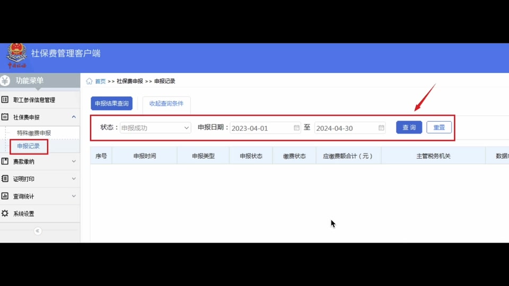This screenshot has width=509, height=286.
Task: Switch to 申报结果查询 tab
Action: (x=112, y=103)
